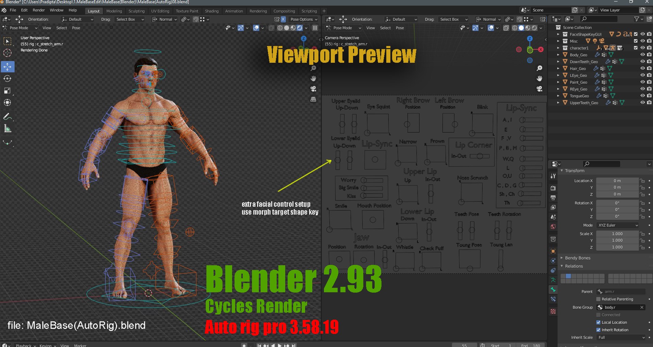Switch to Shading workspace tab

[212, 11]
